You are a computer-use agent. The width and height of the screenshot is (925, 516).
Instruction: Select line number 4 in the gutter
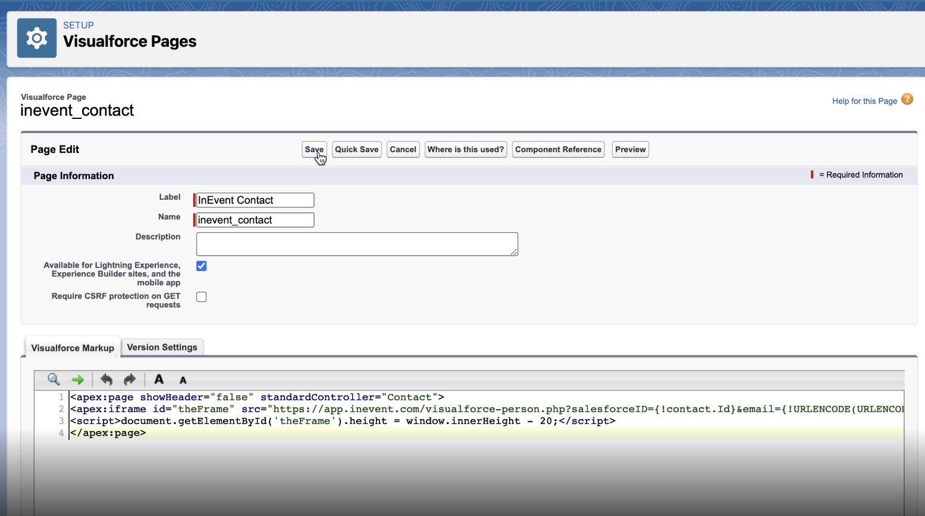click(x=61, y=433)
